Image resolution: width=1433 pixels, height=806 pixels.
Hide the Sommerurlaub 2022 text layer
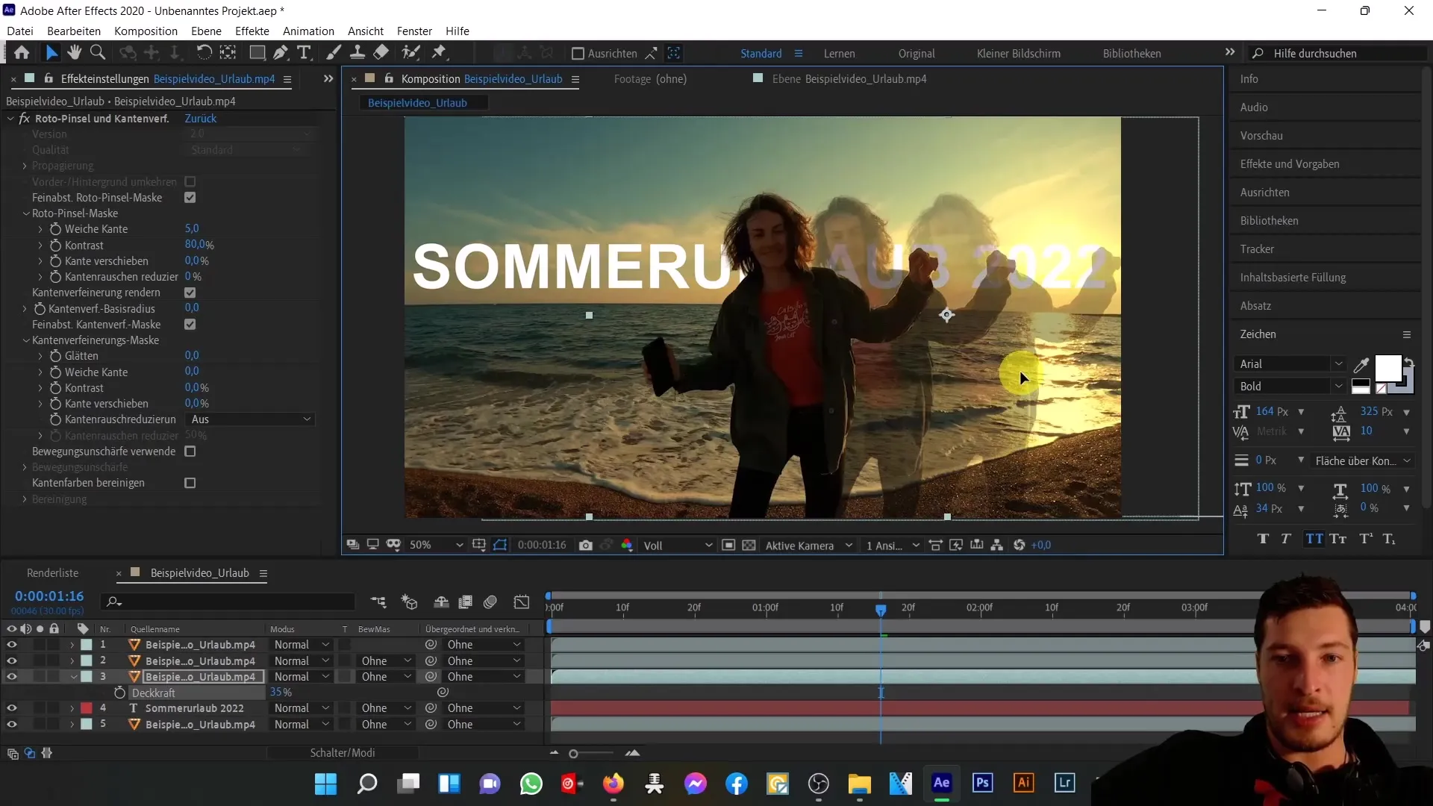click(x=11, y=708)
